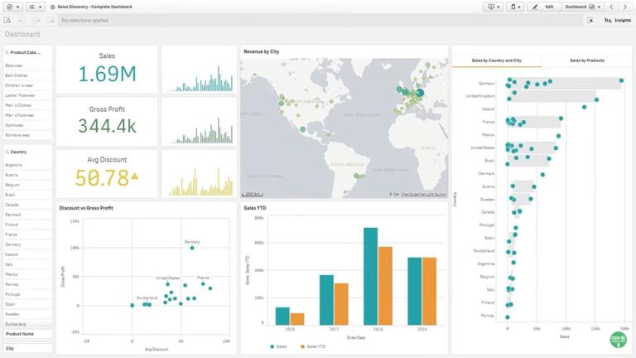Clear all selections lock icon
The image size is (636, 358).
tap(52, 20)
